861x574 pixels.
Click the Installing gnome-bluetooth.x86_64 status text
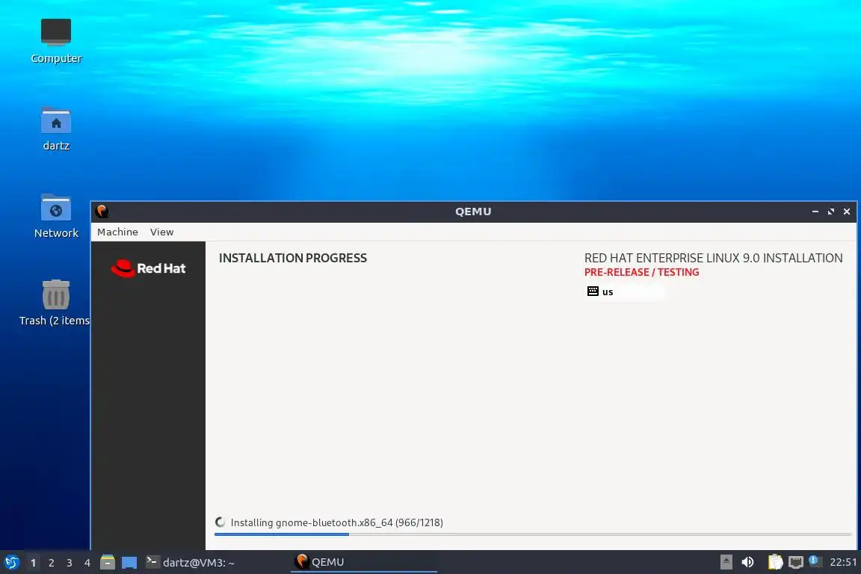[336, 522]
